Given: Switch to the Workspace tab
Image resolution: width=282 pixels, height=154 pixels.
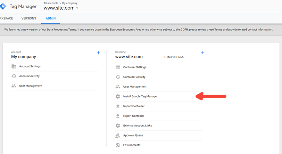Looking at the screenshot, I should tap(6, 18).
